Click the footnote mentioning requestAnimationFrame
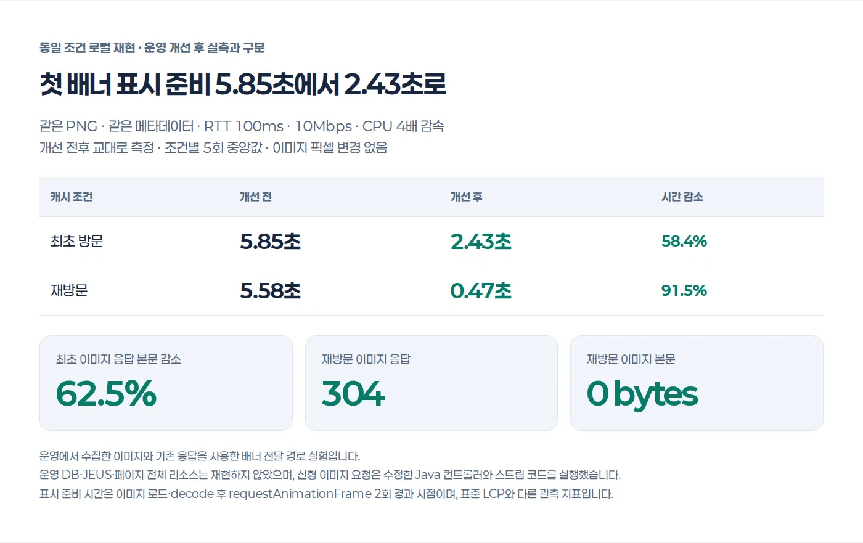The height and width of the screenshot is (543, 863). click(x=326, y=494)
